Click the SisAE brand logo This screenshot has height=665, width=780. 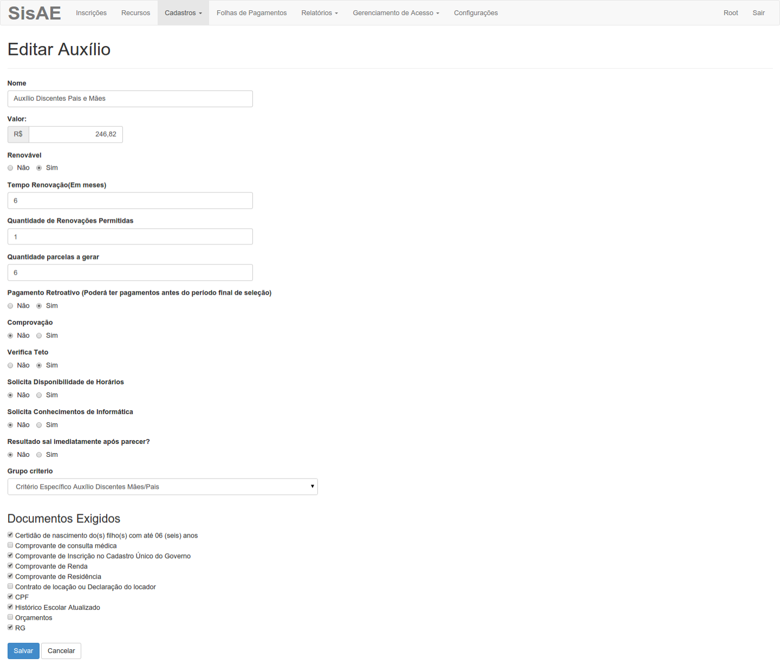click(x=35, y=13)
